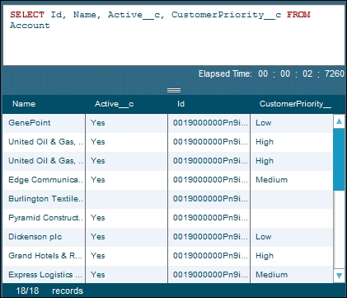Click the Medium priority cell for Edge Communications

point(292,180)
